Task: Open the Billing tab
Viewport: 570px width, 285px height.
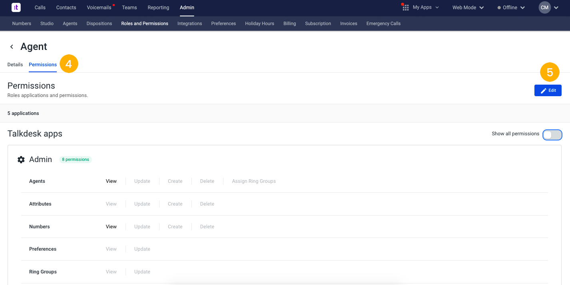Action: click(290, 24)
